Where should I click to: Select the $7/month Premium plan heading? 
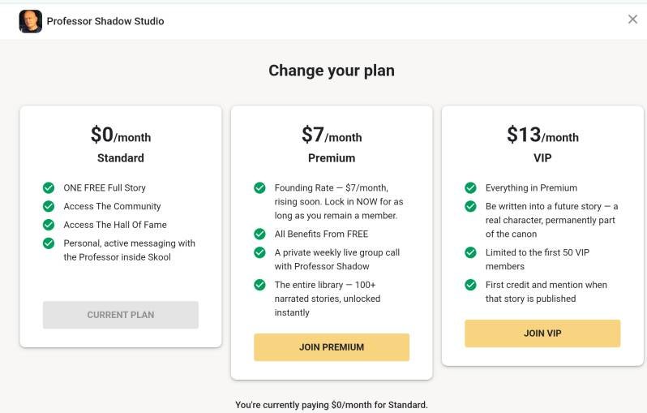(332, 144)
